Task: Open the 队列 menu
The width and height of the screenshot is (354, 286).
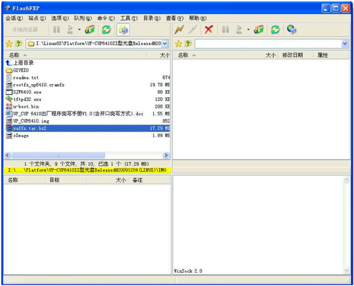Action: (83, 18)
